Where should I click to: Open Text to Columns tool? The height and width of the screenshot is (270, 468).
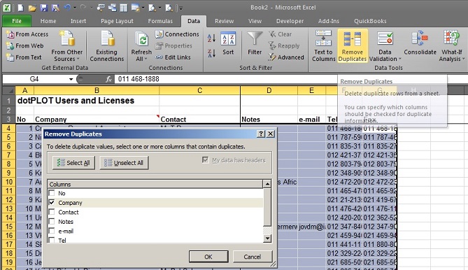[x=323, y=45]
